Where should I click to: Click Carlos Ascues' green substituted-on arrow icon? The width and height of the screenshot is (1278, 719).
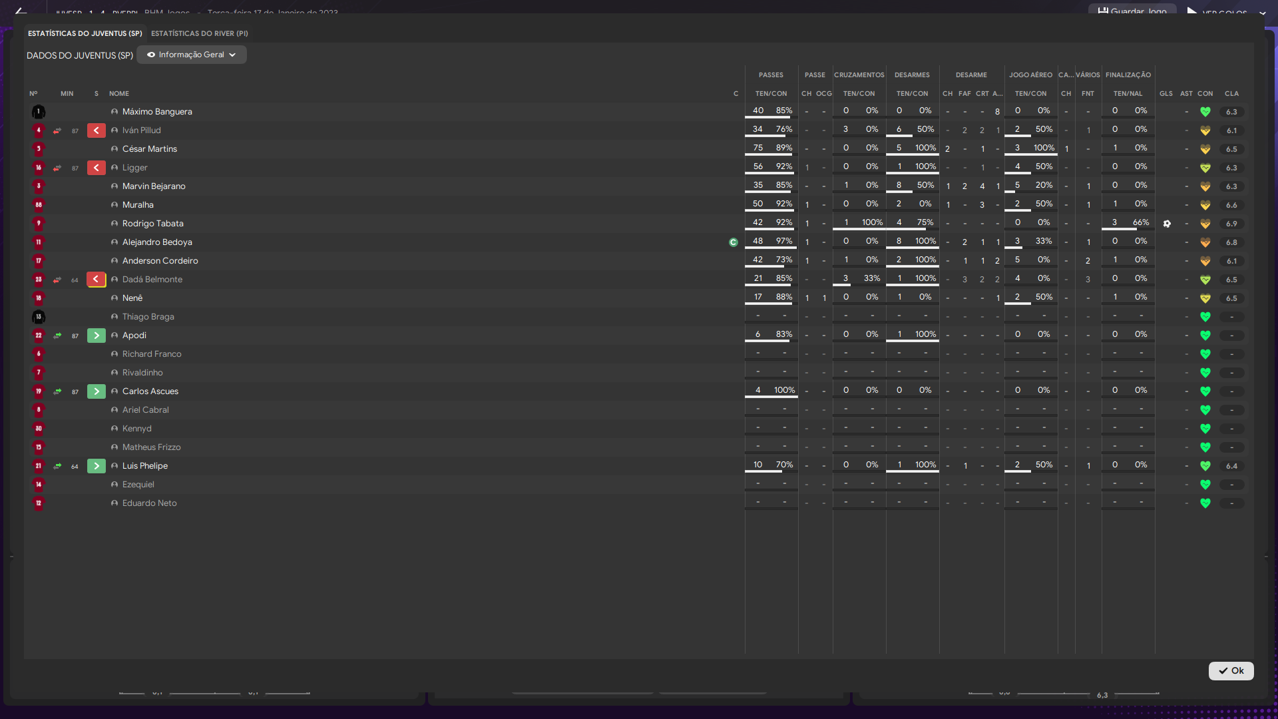click(x=97, y=391)
